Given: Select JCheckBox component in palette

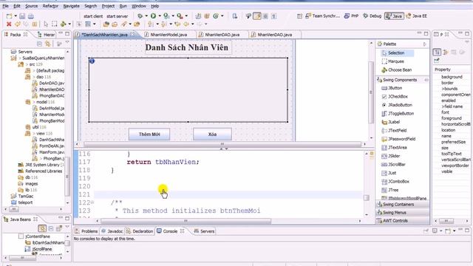Looking at the screenshot, I should 395,97.
